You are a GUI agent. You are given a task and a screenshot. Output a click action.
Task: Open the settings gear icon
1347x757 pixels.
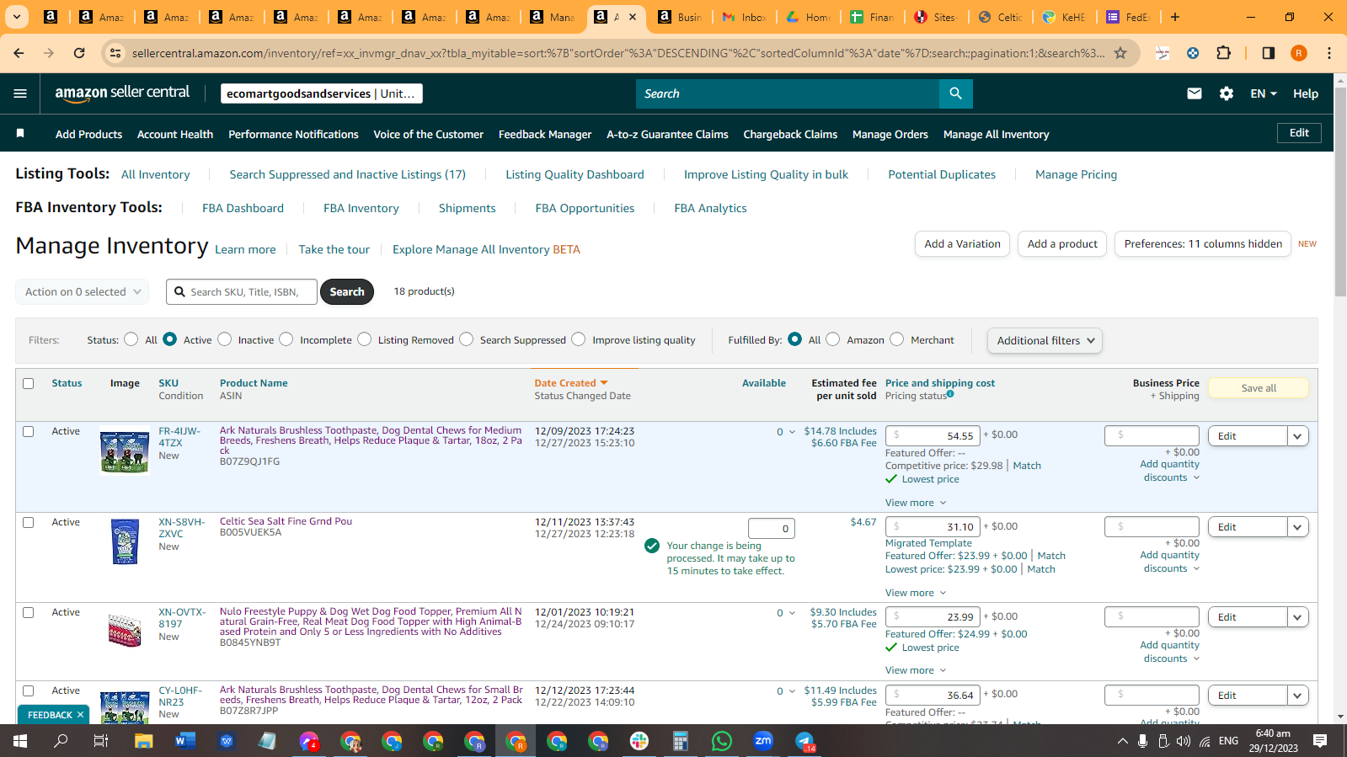(1227, 93)
